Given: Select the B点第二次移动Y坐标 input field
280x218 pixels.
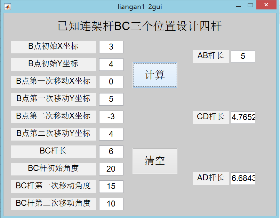Looking at the screenshot, I should (x=111, y=134).
